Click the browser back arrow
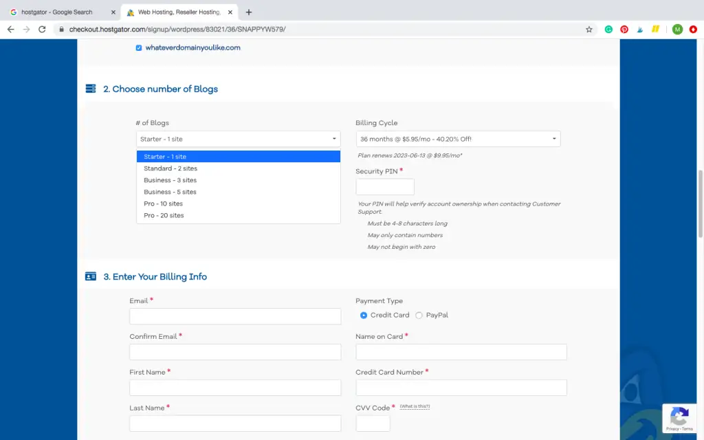This screenshot has height=440, width=704. pyautogui.click(x=11, y=29)
